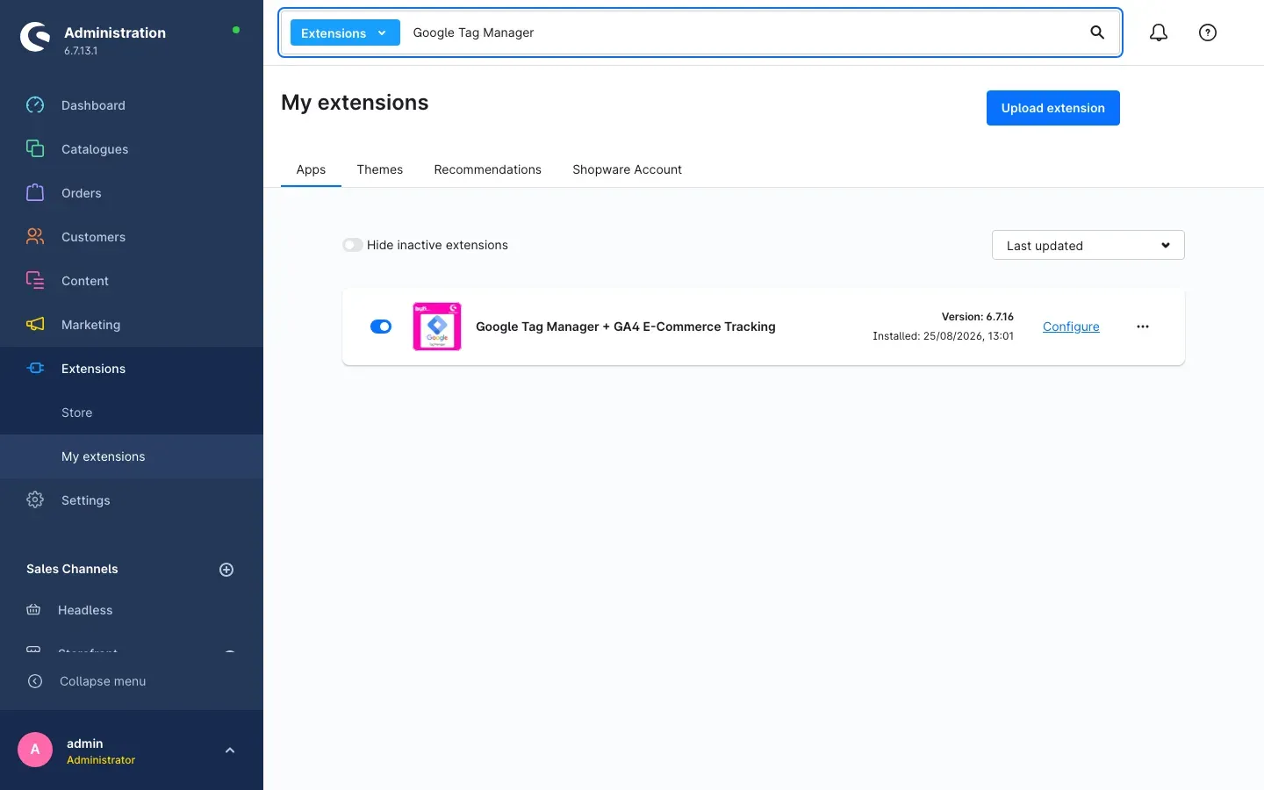
Task: Click the admin avatar circle
Action: (35, 750)
